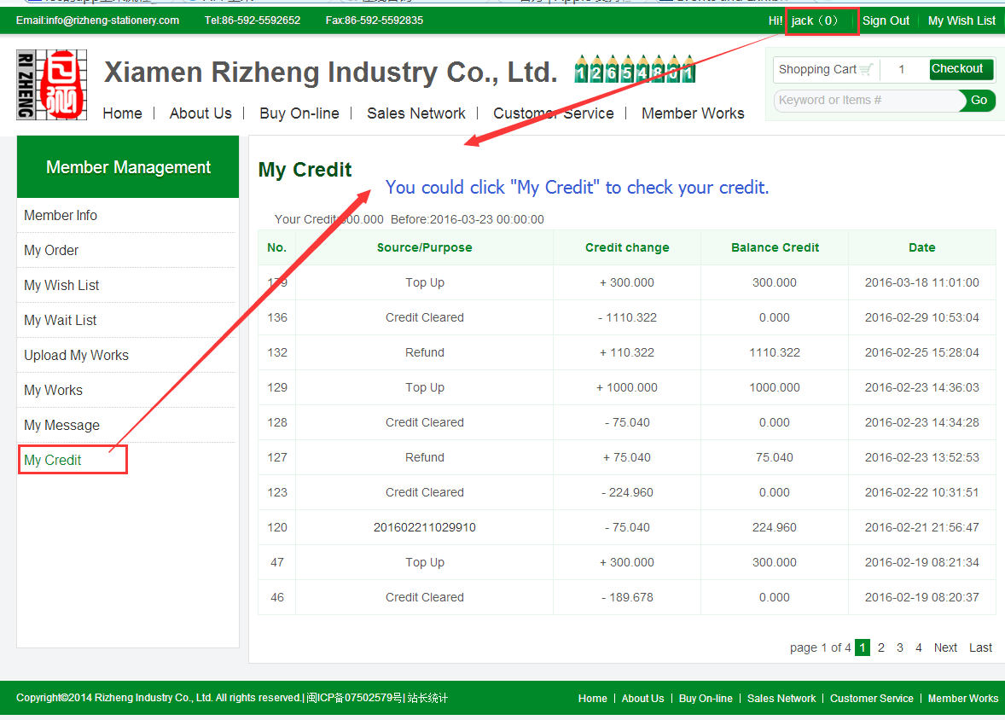
Task: Click the Sign Out link
Action: [886, 20]
